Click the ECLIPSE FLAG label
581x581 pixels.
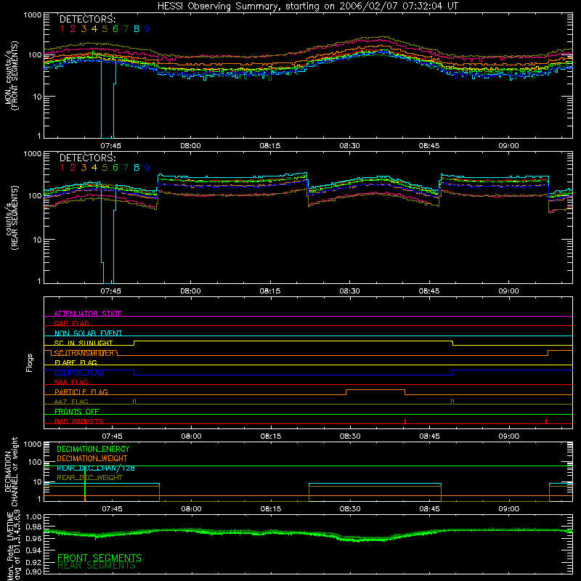point(79,373)
